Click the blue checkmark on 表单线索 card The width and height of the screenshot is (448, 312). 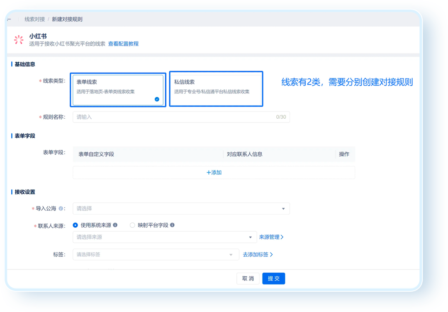pos(157,99)
